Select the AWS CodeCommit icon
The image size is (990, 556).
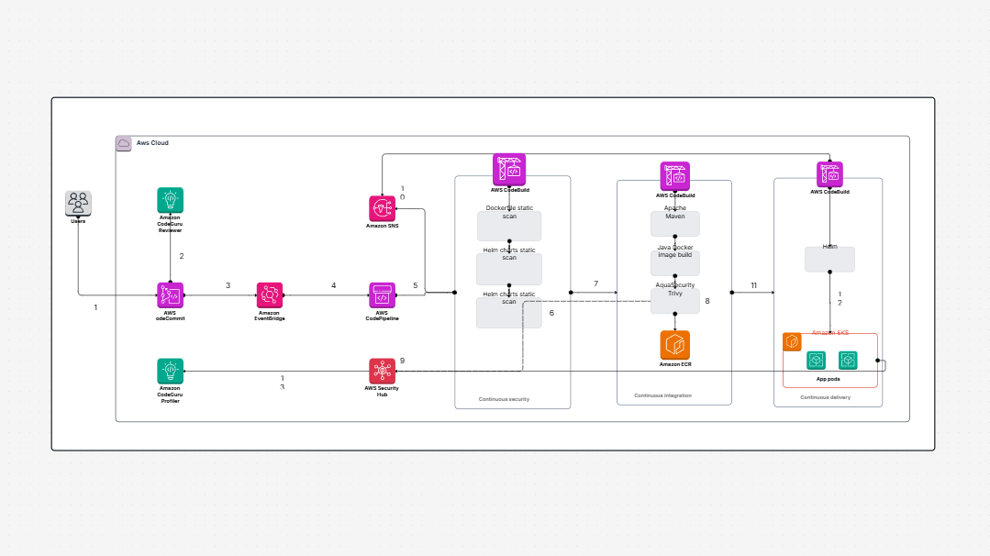171,295
